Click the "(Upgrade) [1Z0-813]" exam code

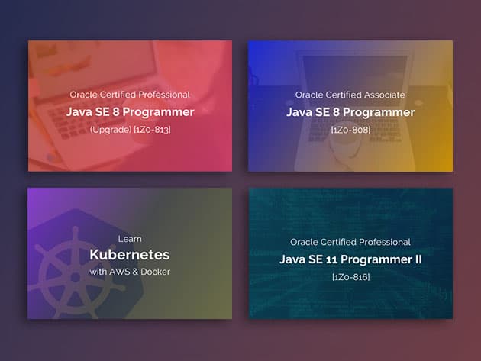[x=130, y=130]
